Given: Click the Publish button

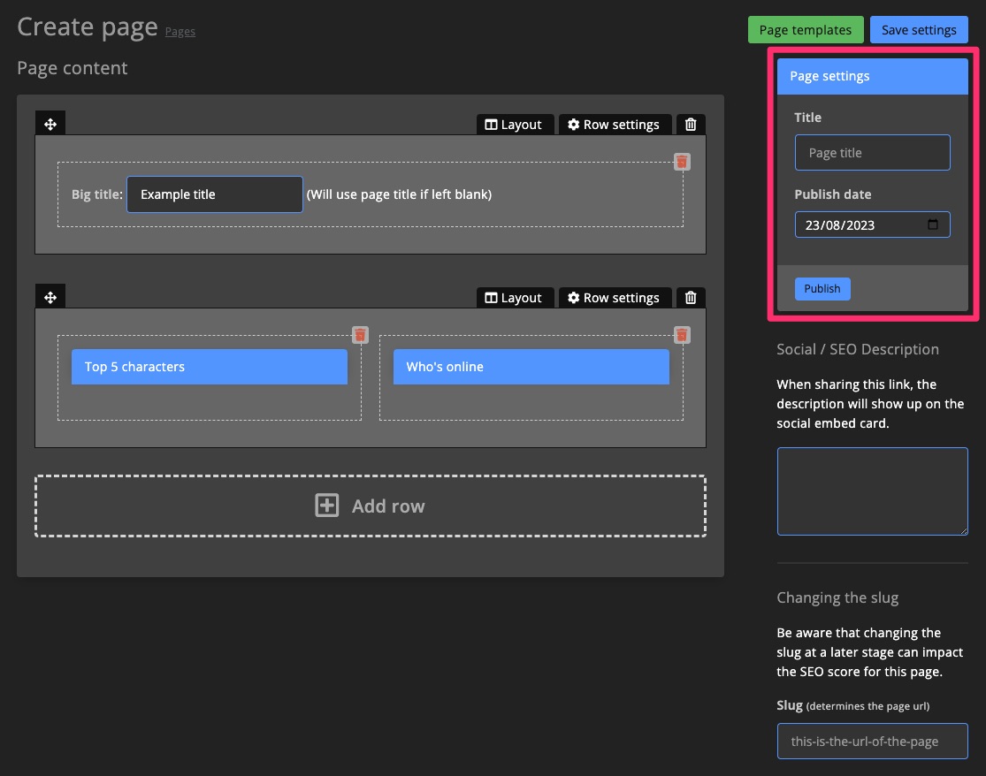Looking at the screenshot, I should click(822, 288).
